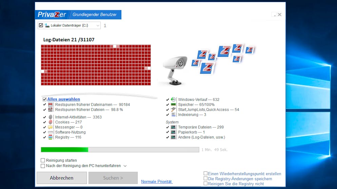Click the Windows-Verlauf clock icon
This screenshot has height=189, width=337.
tap(173, 100)
